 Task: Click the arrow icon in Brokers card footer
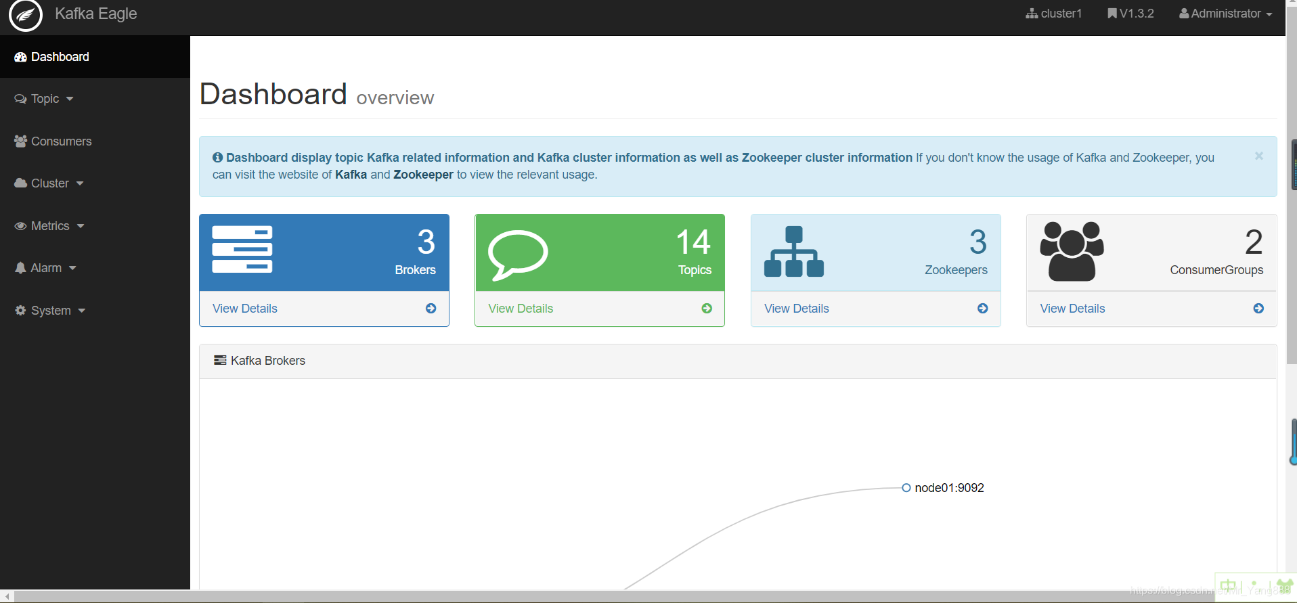(431, 309)
